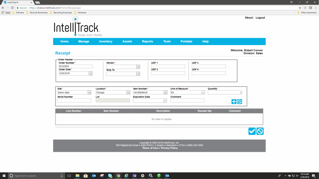Click the Order Number input field
319x179 pixels.
click(76, 66)
